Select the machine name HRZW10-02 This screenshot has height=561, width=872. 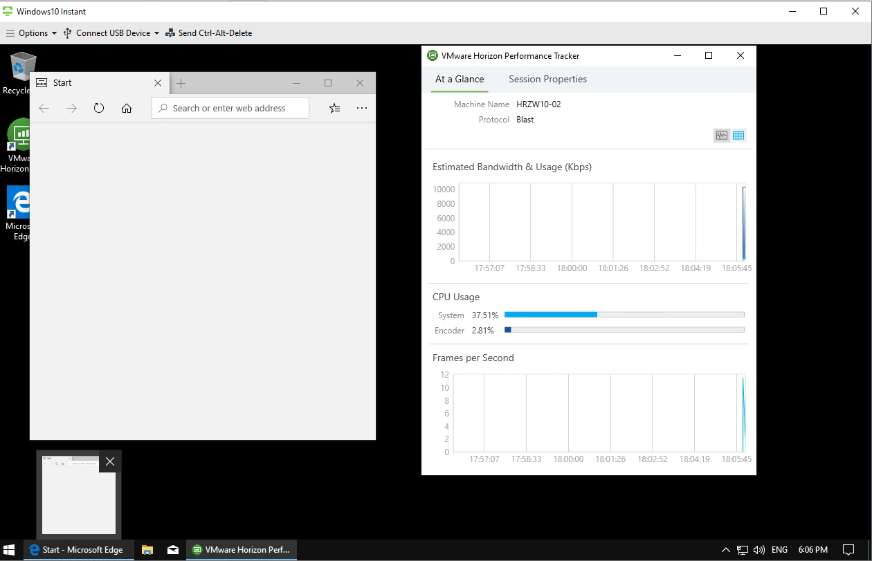coord(538,104)
